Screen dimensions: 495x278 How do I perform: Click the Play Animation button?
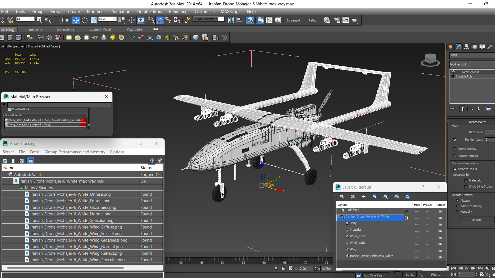[467, 268]
